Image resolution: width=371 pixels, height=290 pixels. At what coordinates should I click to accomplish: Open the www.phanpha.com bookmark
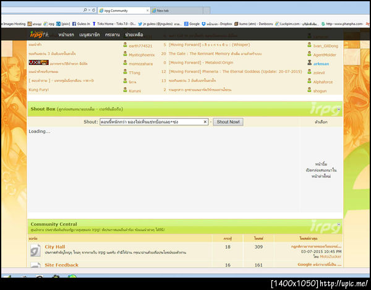pyautogui.click(x=342, y=24)
